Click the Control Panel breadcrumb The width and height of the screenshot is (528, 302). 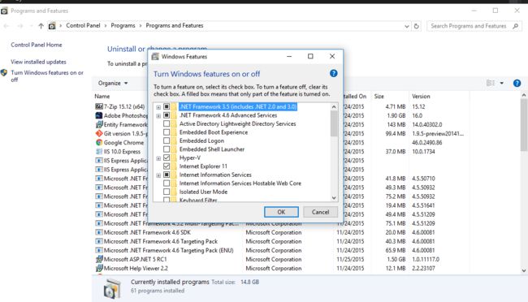click(x=83, y=26)
